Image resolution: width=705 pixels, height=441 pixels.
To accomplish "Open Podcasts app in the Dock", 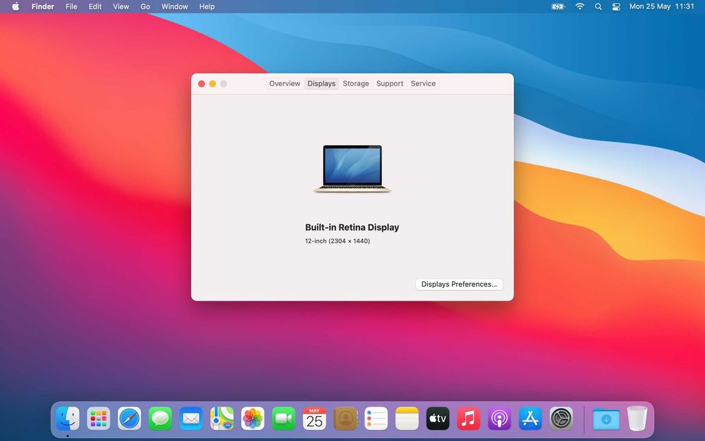I will pos(500,418).
